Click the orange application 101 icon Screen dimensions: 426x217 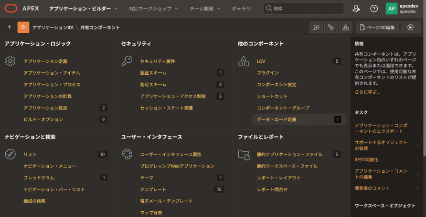pyautogui.click(x=23, y=27)
